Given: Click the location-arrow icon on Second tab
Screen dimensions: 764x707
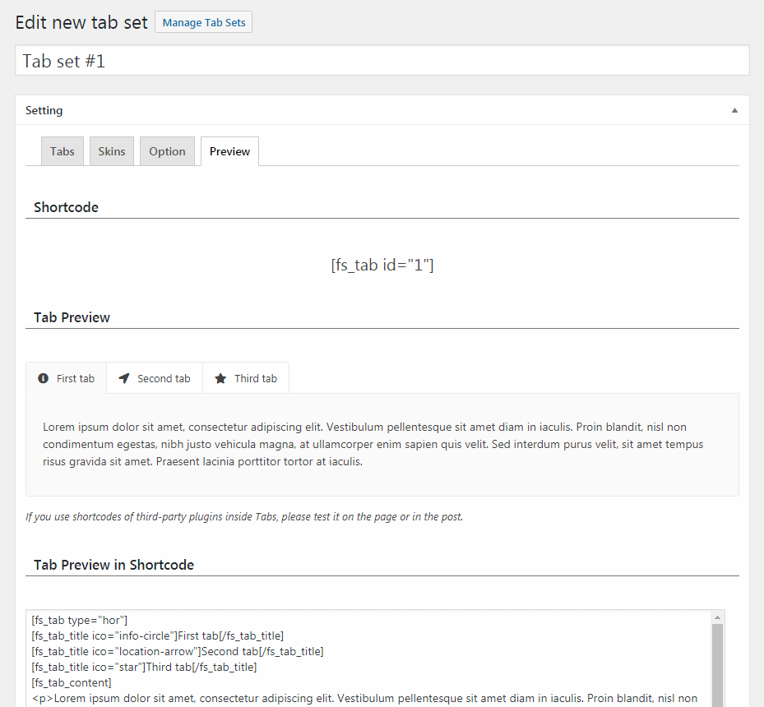Looking at the screenshot, I should click(x=124, y=378).
